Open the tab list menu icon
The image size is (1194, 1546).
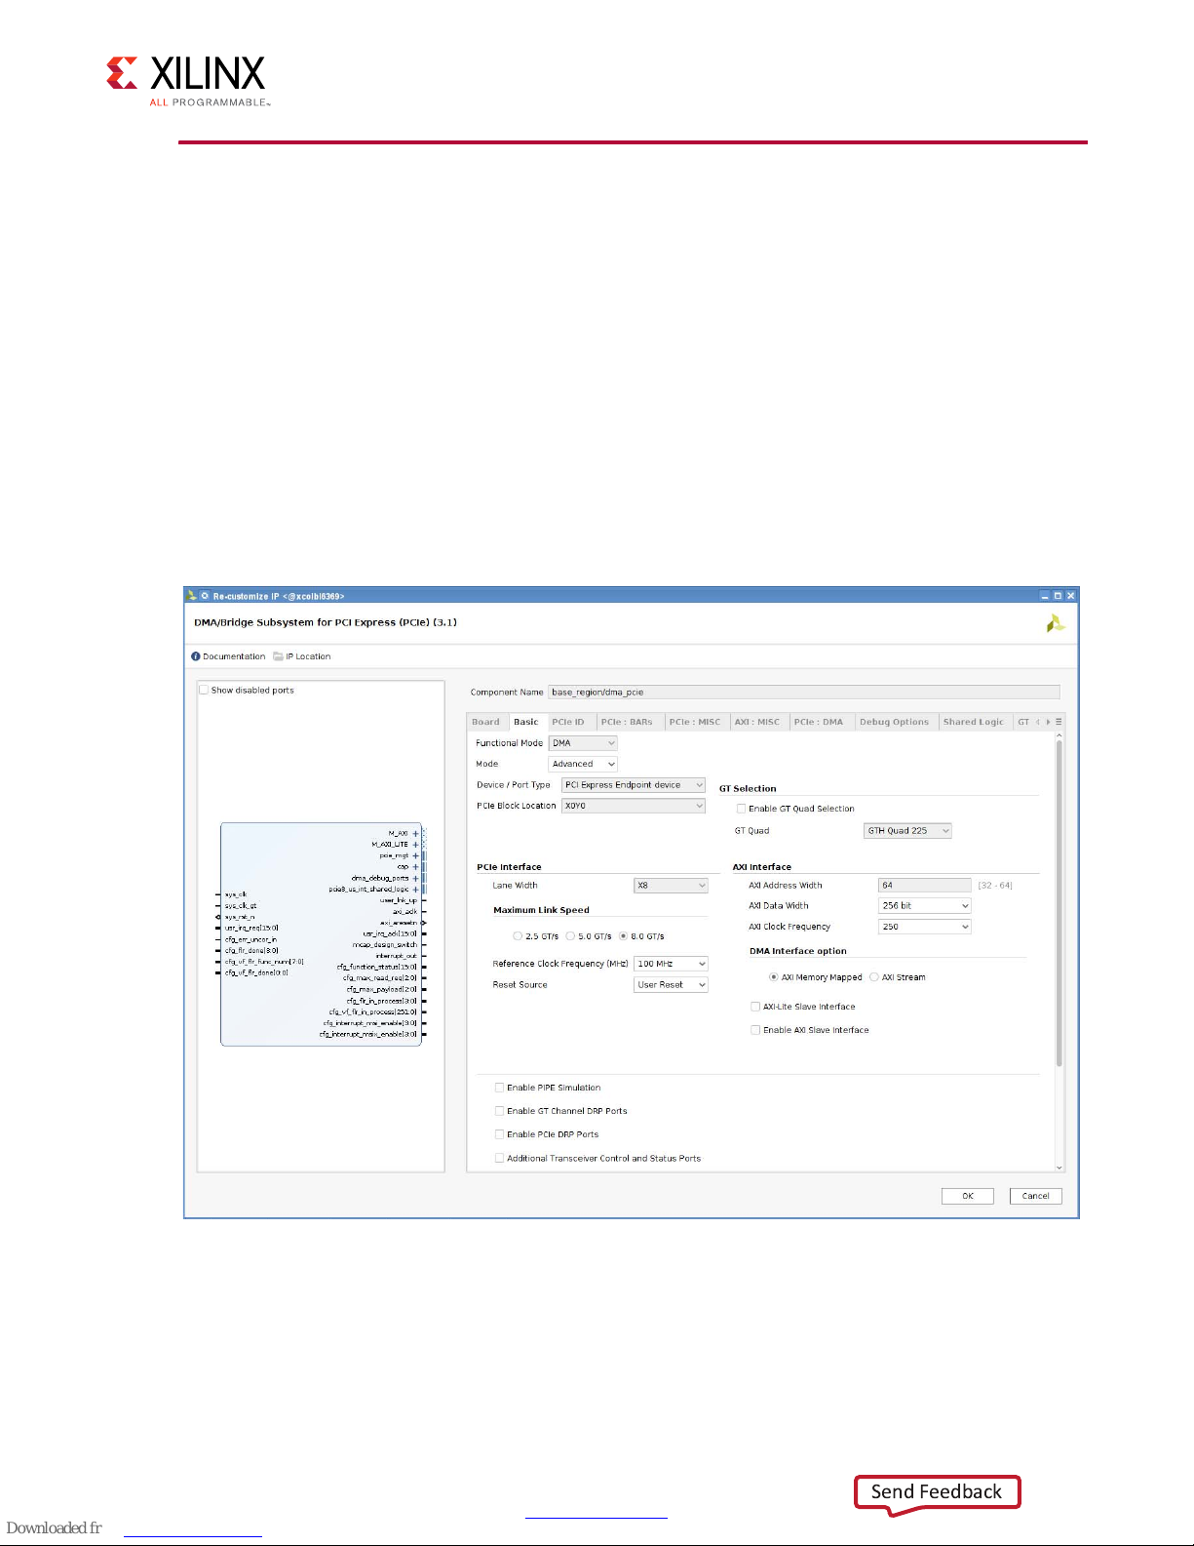pos(1059,722)
